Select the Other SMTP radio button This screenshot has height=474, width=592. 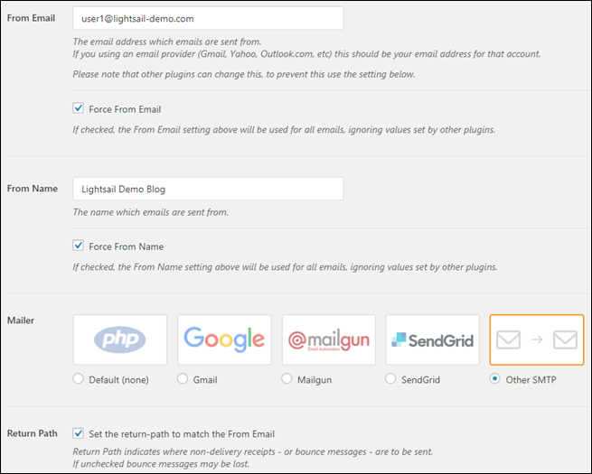(x=495, y=379)
